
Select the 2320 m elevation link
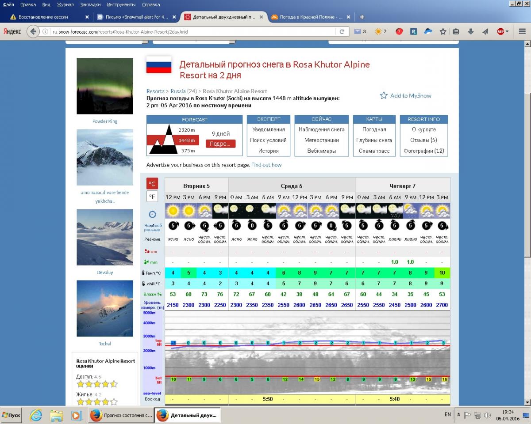point(186,130)
